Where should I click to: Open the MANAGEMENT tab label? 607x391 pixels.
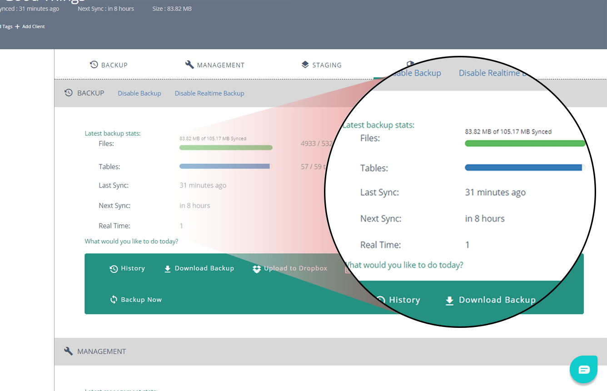tap(220, 65)
